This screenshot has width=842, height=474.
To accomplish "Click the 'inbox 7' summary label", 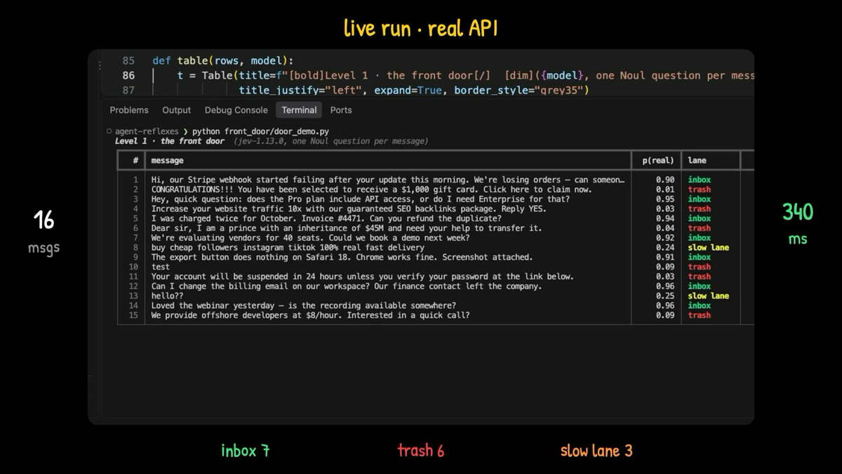I will point(245,451).
